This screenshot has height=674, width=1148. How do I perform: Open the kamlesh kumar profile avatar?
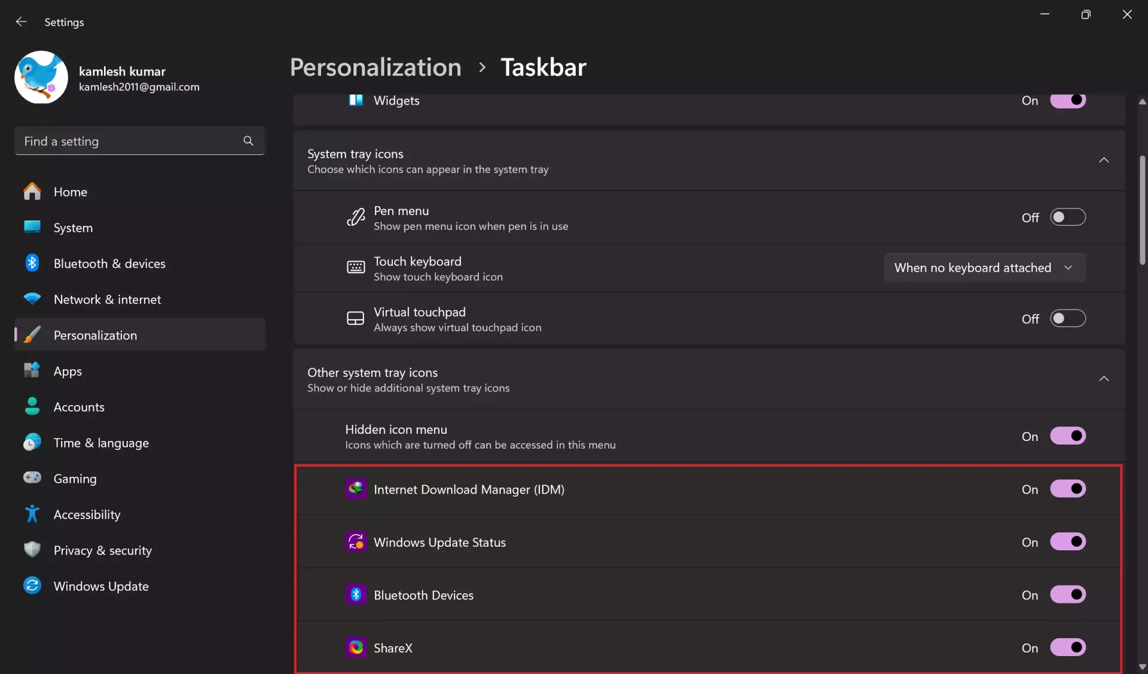tap(41, 77)
